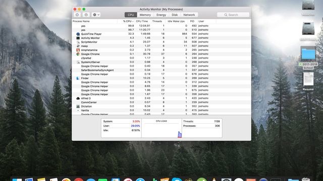Switch to the Network tab
This screenshot has height=181, width=323.
click(189, 15)
